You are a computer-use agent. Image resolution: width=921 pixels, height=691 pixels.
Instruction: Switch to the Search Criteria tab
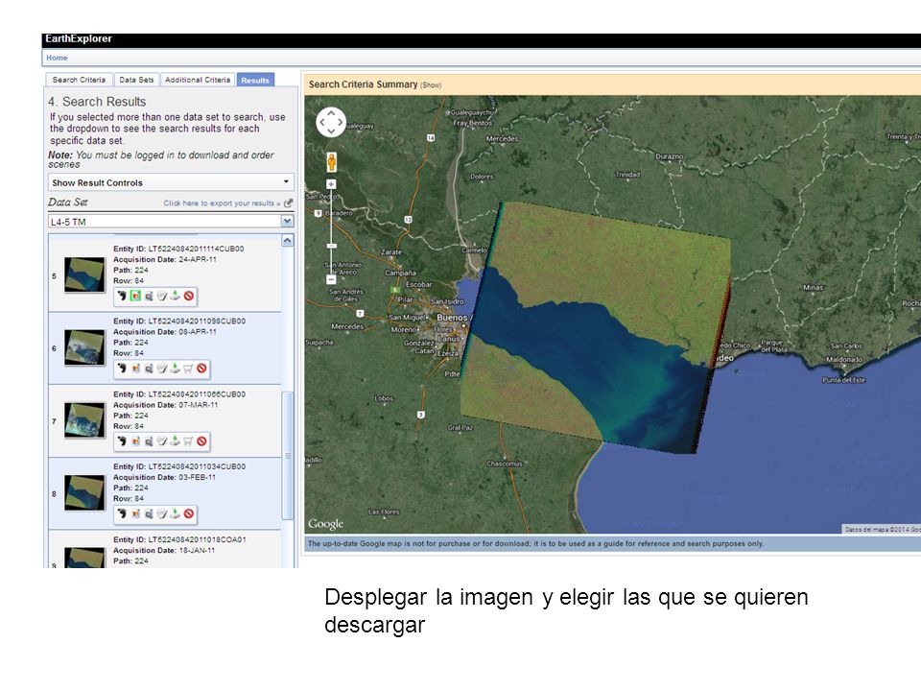pyautogui.click(x=79, y=80)
